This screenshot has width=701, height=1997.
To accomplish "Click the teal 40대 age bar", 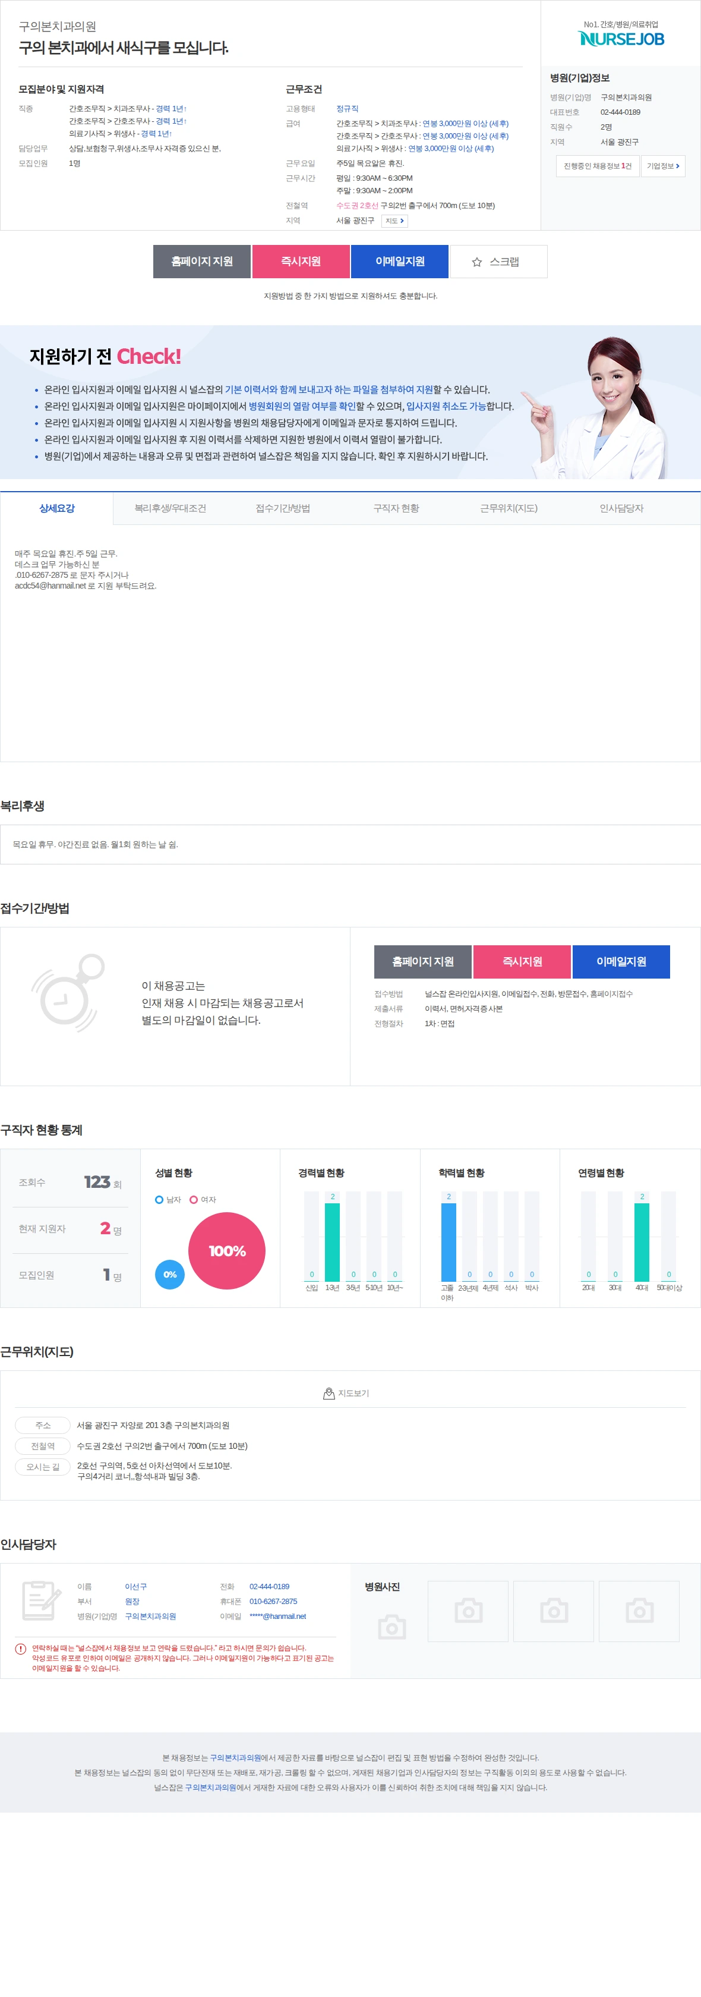I will (642, 1242).
